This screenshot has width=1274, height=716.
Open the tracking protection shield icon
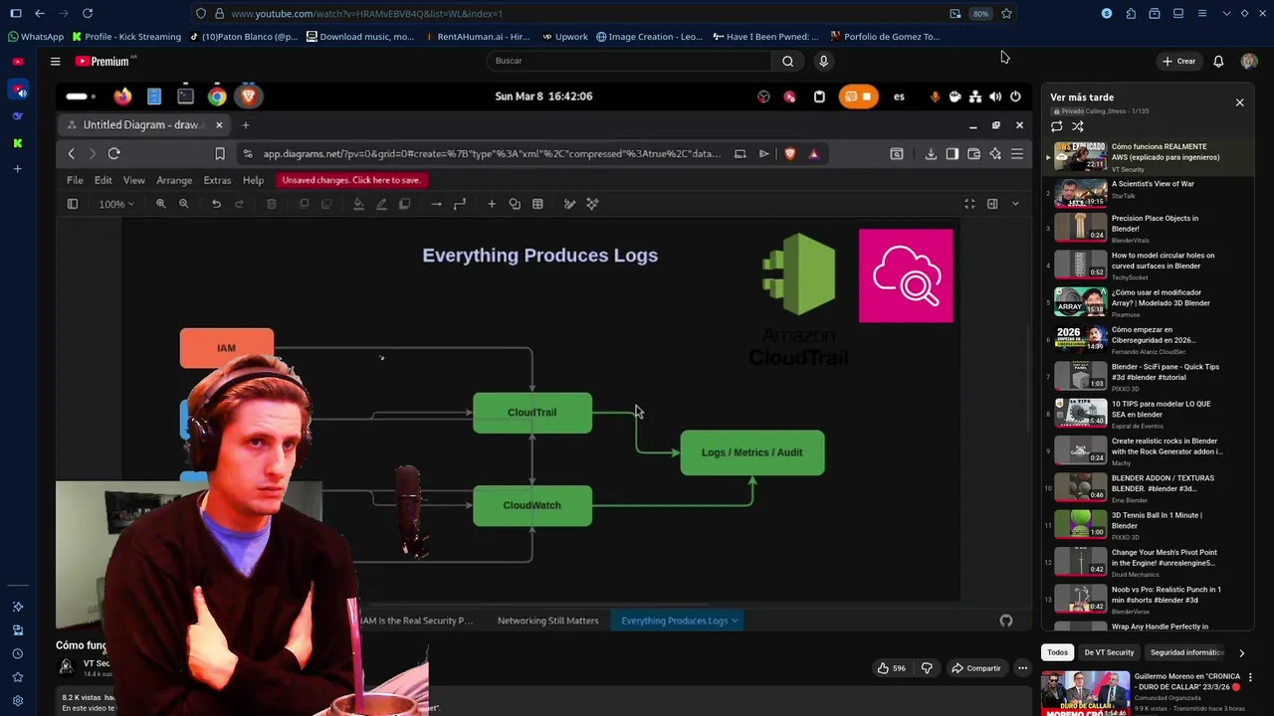click(201, 14)
